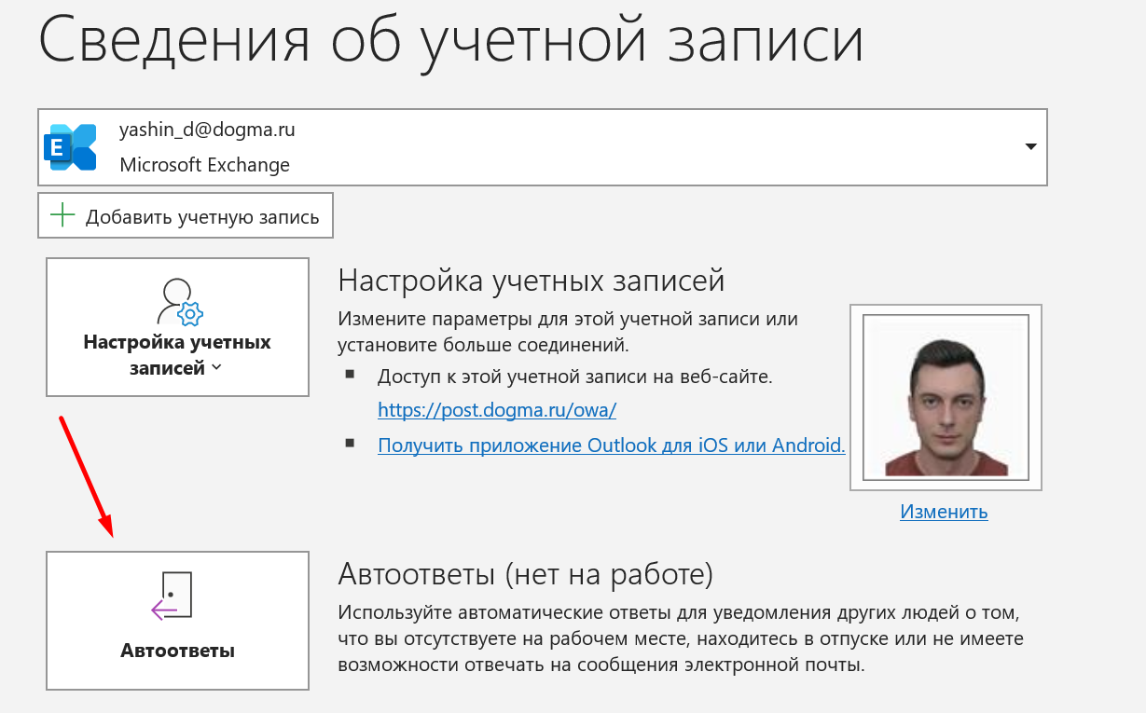Click the Microsoft Exchange logo icon
1146x713 pixels.
pos(71,147)
